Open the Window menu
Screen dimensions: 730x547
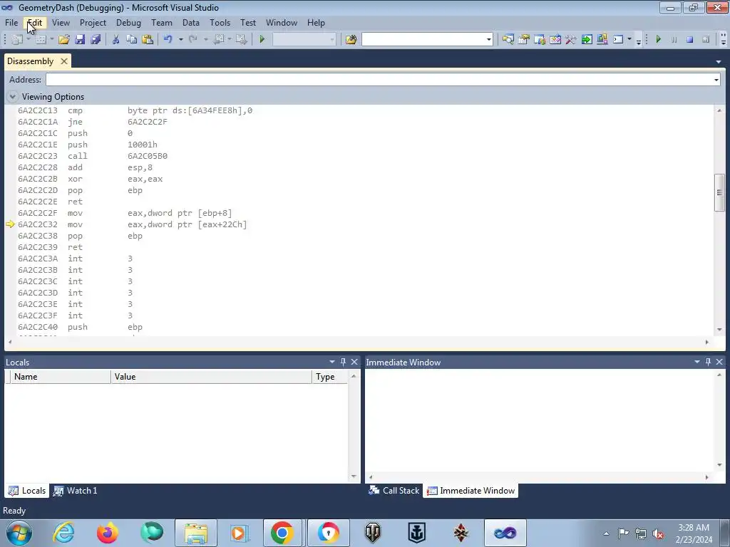click(x=281, y=22)
